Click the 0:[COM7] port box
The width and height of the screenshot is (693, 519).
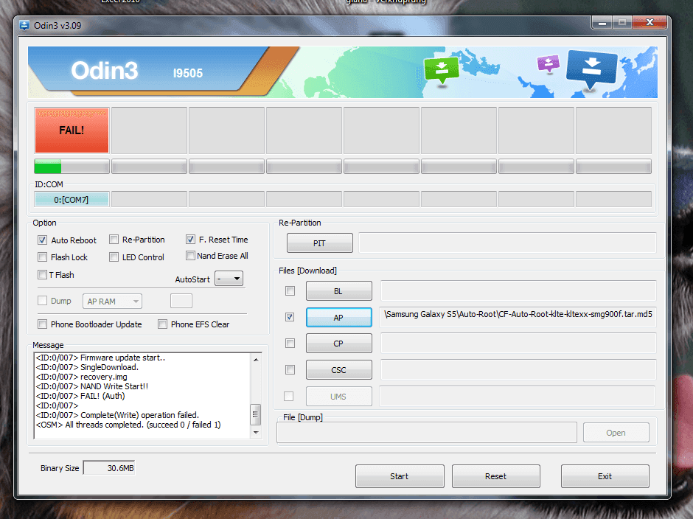click(72, 200)
